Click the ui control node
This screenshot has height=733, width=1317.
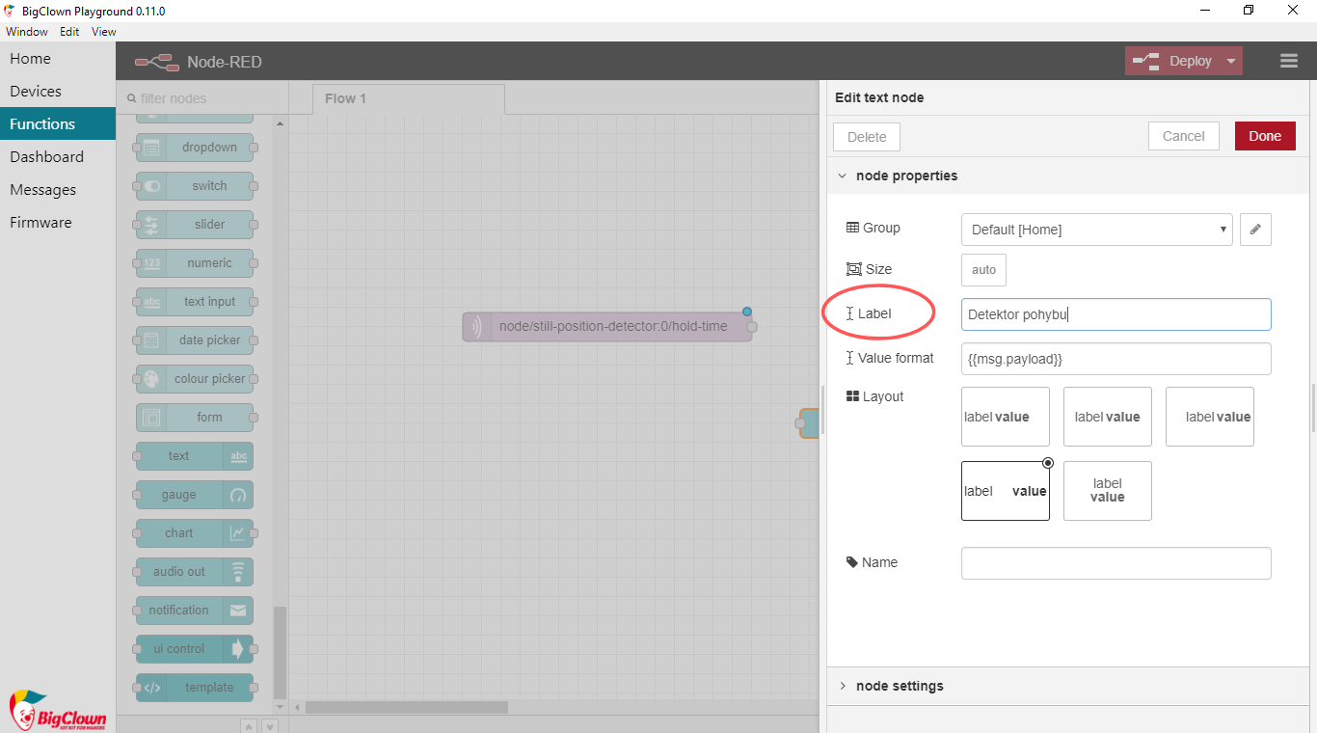(x=195, y=649)
